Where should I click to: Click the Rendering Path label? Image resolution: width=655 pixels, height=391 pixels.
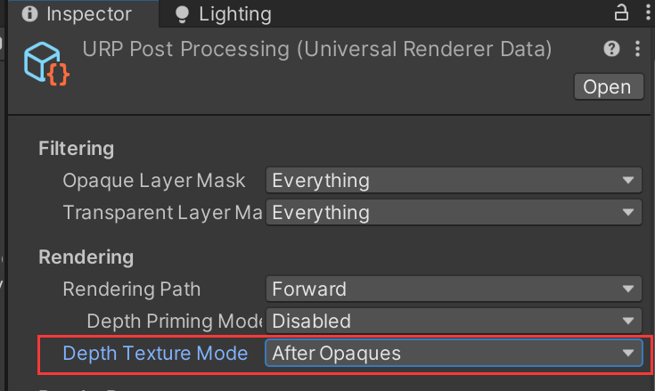pos(132,289)
